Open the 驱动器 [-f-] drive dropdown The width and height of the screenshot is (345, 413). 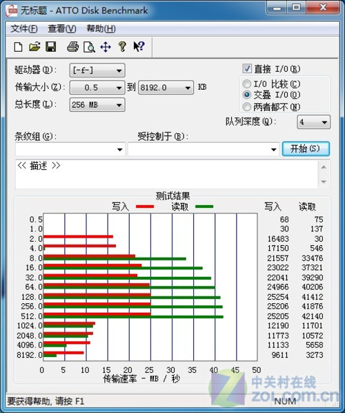pos(97,70)
